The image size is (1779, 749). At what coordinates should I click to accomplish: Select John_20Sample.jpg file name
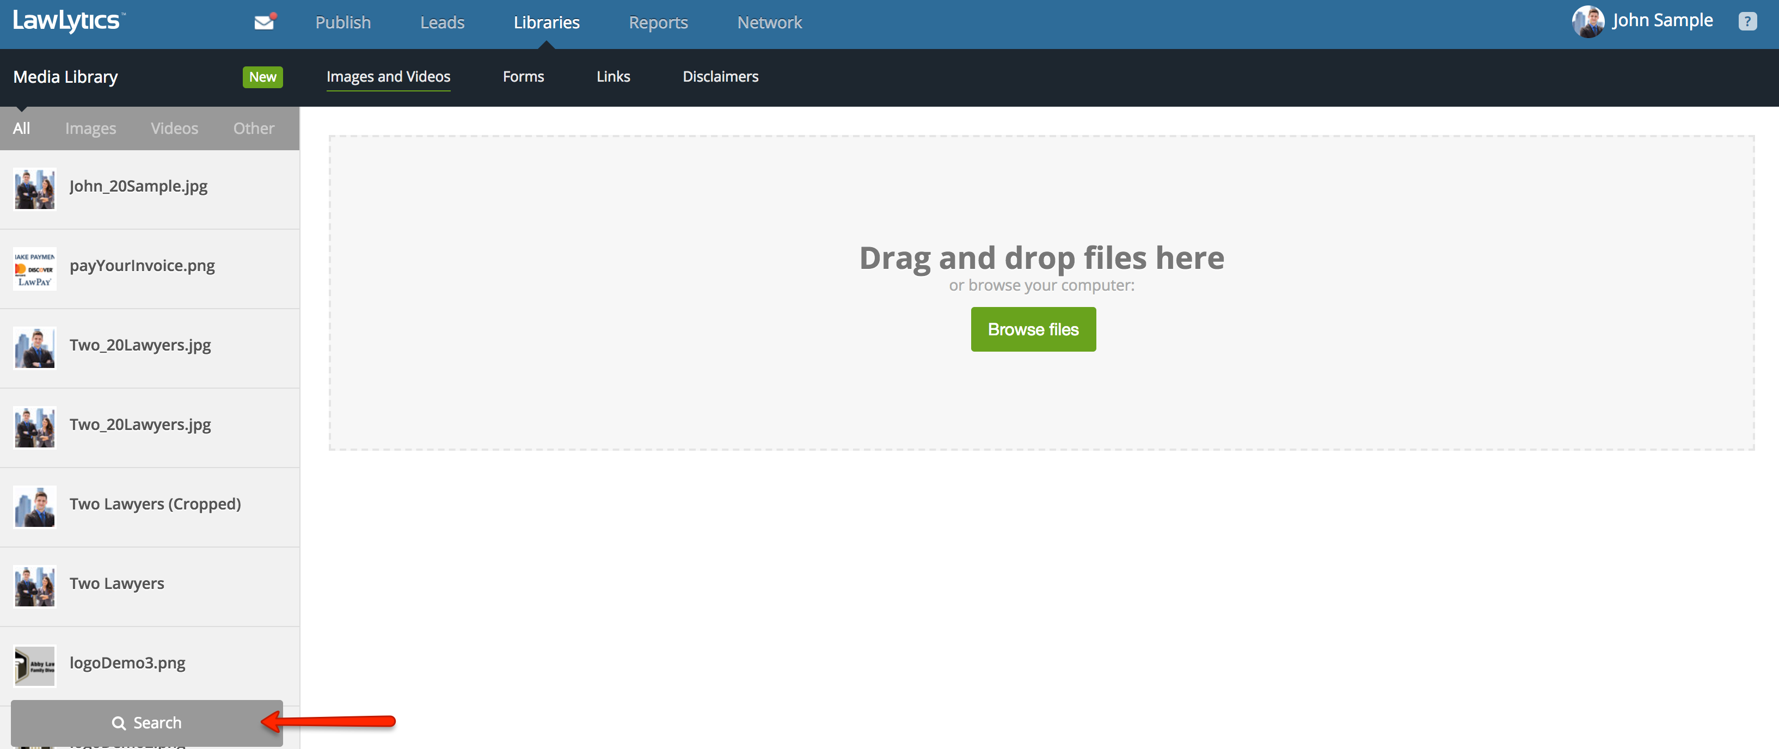[138, 186]
